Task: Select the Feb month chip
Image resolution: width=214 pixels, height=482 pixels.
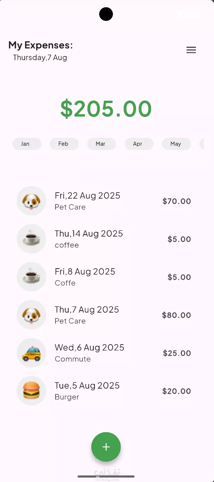Action: pyautogui.click(x=64, y=144)
